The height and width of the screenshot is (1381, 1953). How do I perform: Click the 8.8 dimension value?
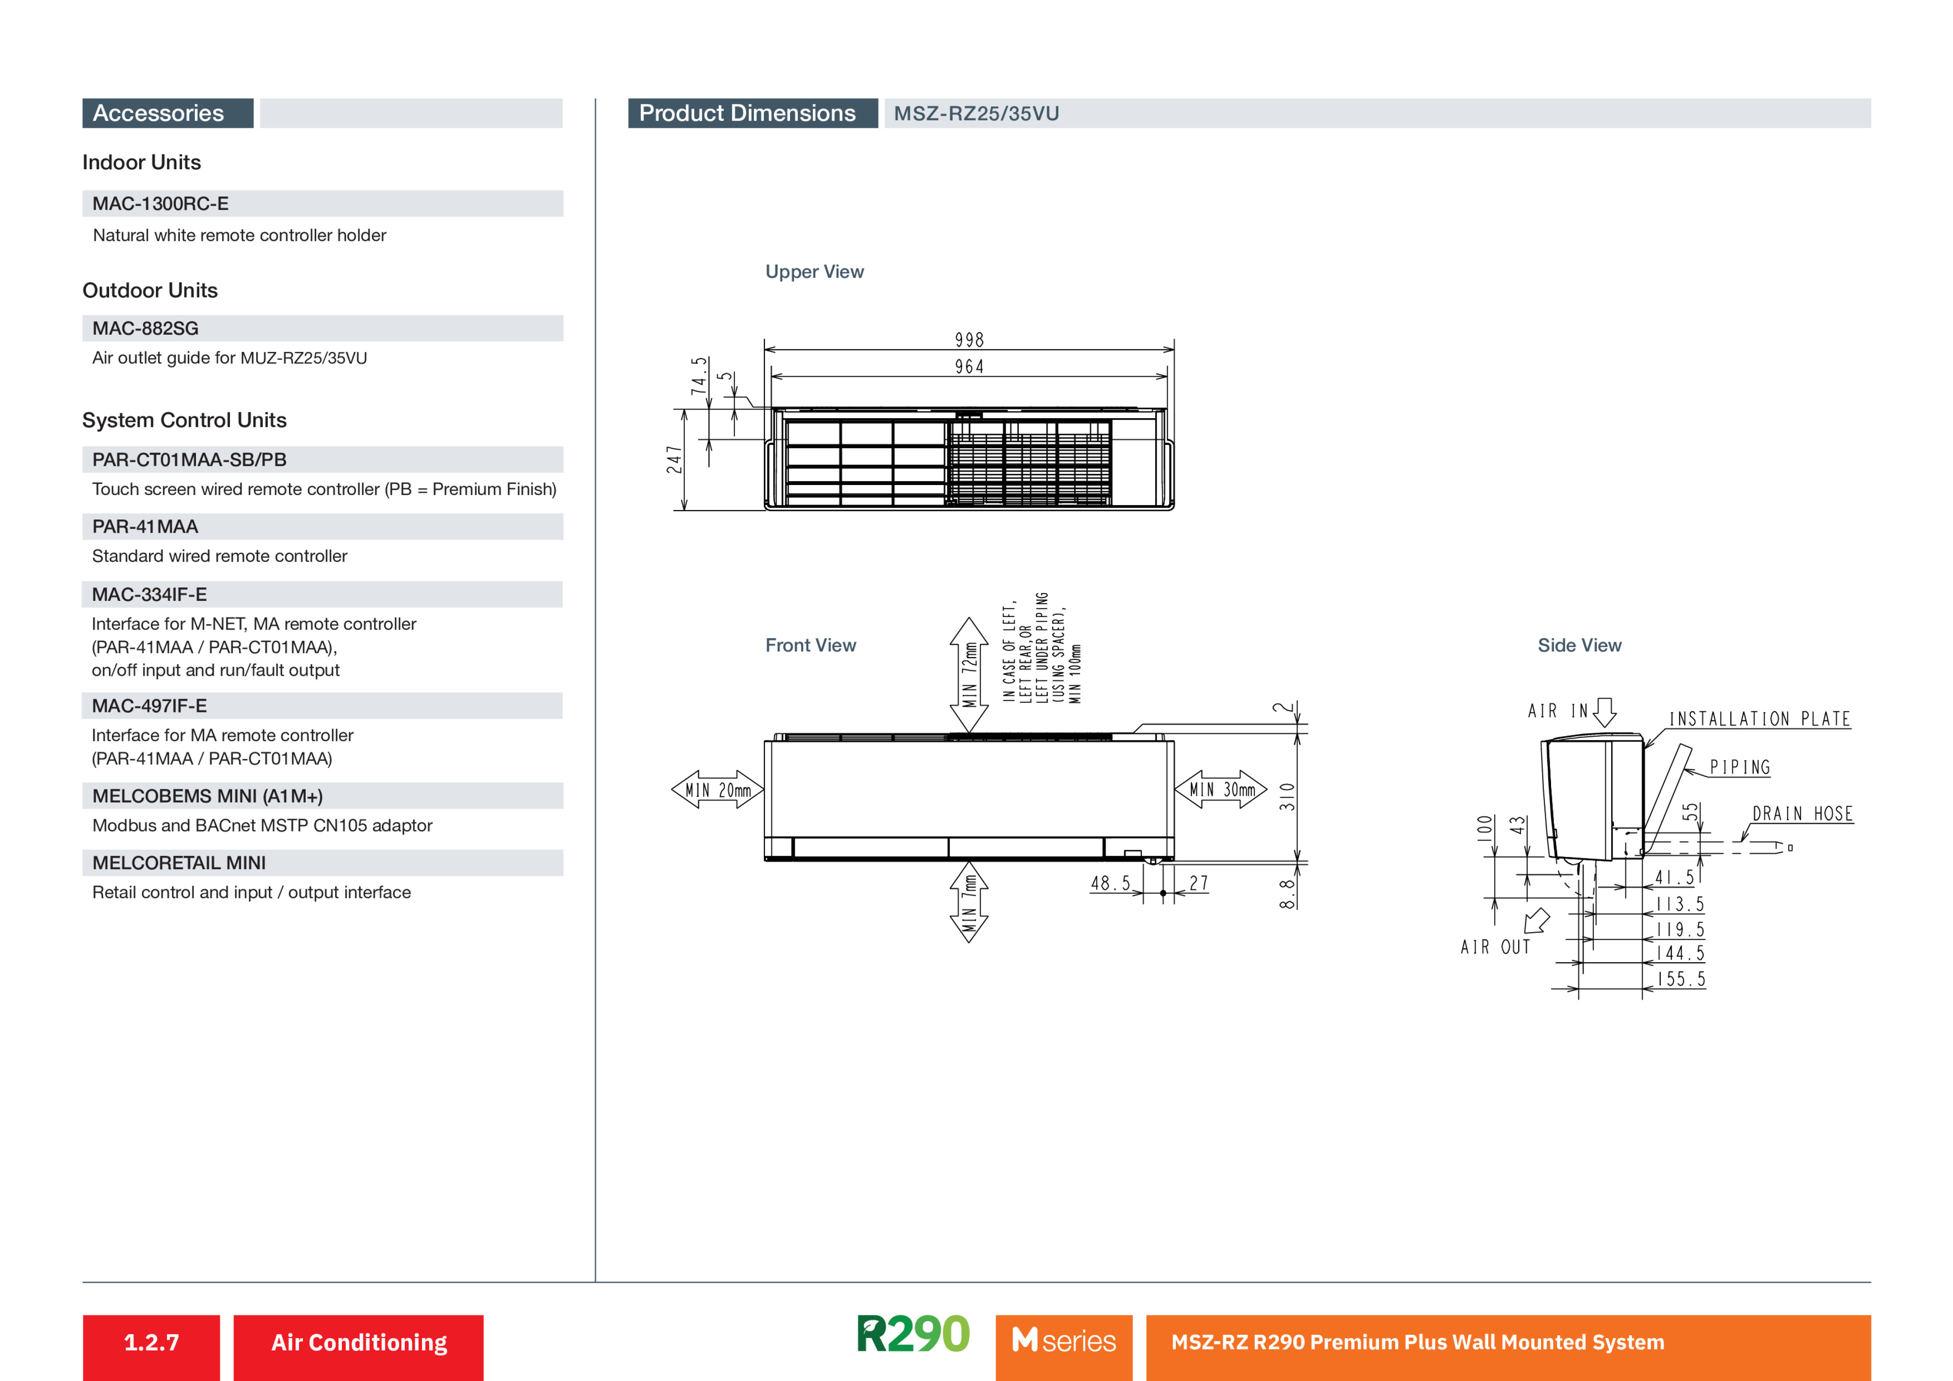[x=1287, y=894]
